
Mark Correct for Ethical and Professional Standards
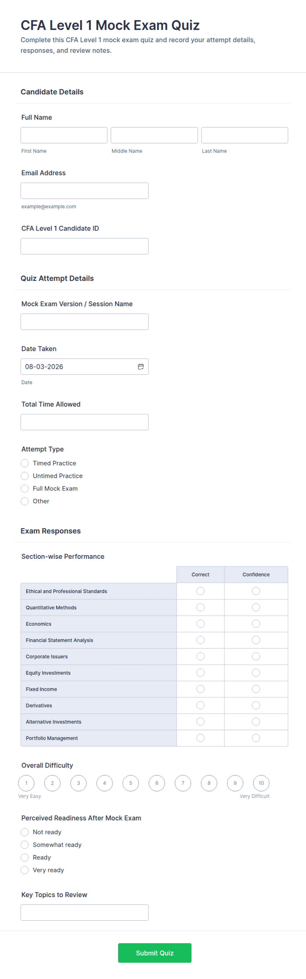pos(200,591)
